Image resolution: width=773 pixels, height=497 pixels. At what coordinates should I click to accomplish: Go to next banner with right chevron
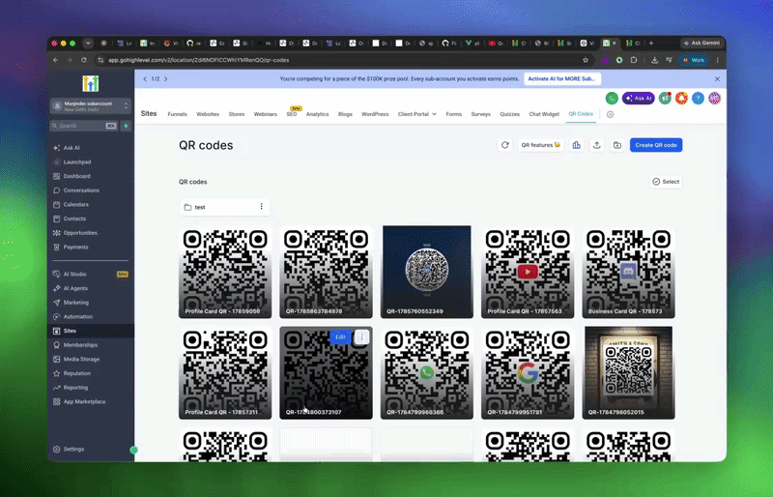[165, 79]
